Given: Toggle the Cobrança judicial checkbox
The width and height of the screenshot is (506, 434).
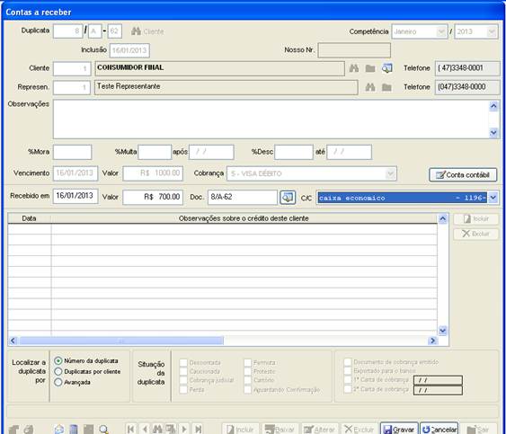Looking at the screenshot, I should pyautogui.click(x=183, y=380).
